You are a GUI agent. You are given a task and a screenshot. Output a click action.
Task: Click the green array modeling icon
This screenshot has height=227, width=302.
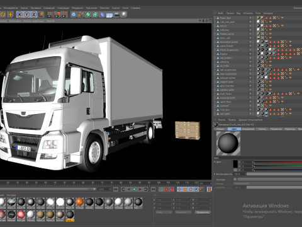coord(95,15)
